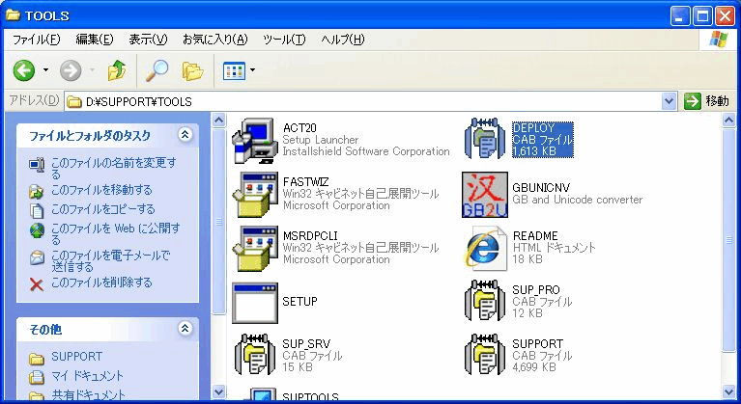
Task: Collapse the ファイルとフォルダのタスク panel
Action: point(185,135)
